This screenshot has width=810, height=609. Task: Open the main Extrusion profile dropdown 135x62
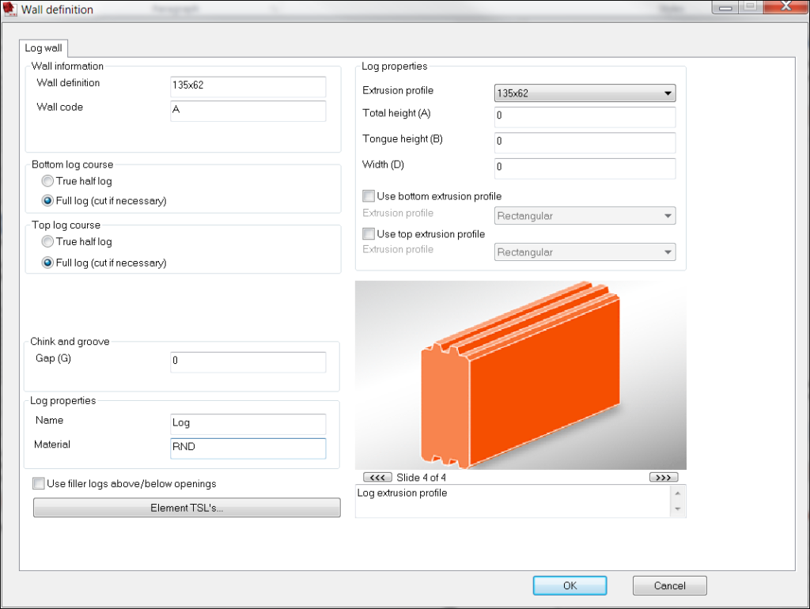pyautogui.click(x=585, y=93)
